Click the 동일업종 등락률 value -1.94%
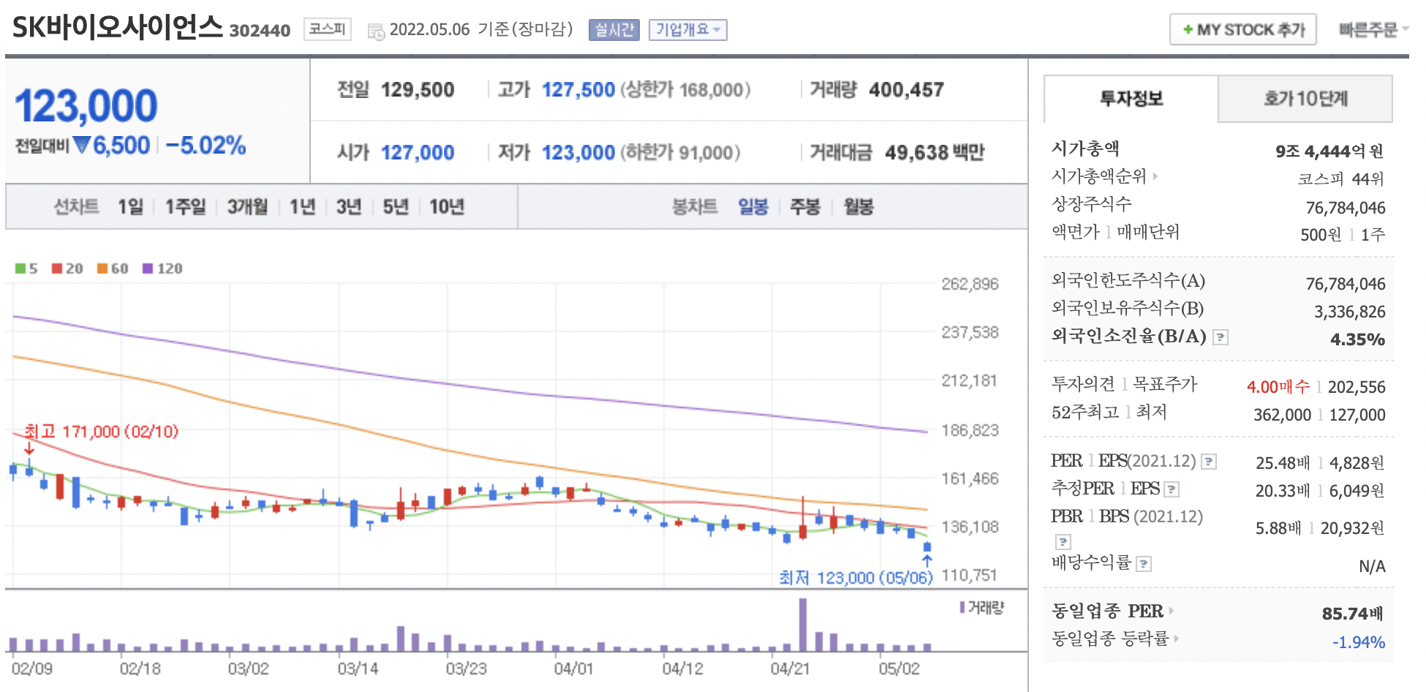Image resolution: width=1426 pixels, height=692 pixels. pos(1359,642)
